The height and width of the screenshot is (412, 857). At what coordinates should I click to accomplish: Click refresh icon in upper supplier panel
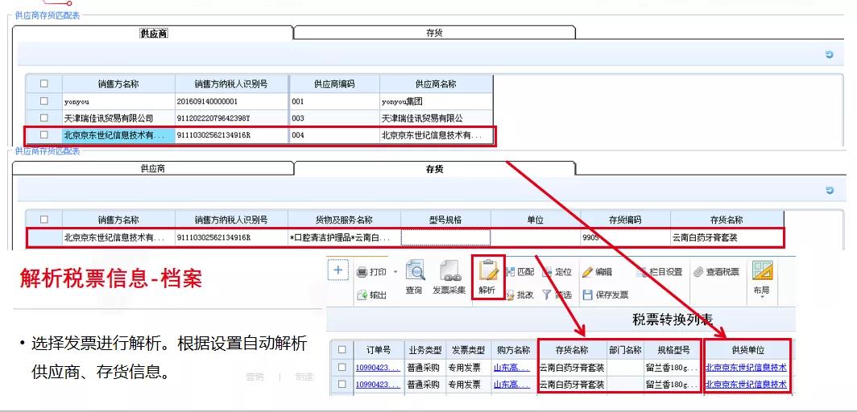(829, 55)
